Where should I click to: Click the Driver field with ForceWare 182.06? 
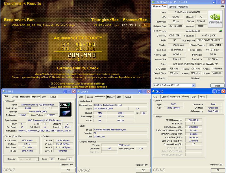(x=195, y=64)
